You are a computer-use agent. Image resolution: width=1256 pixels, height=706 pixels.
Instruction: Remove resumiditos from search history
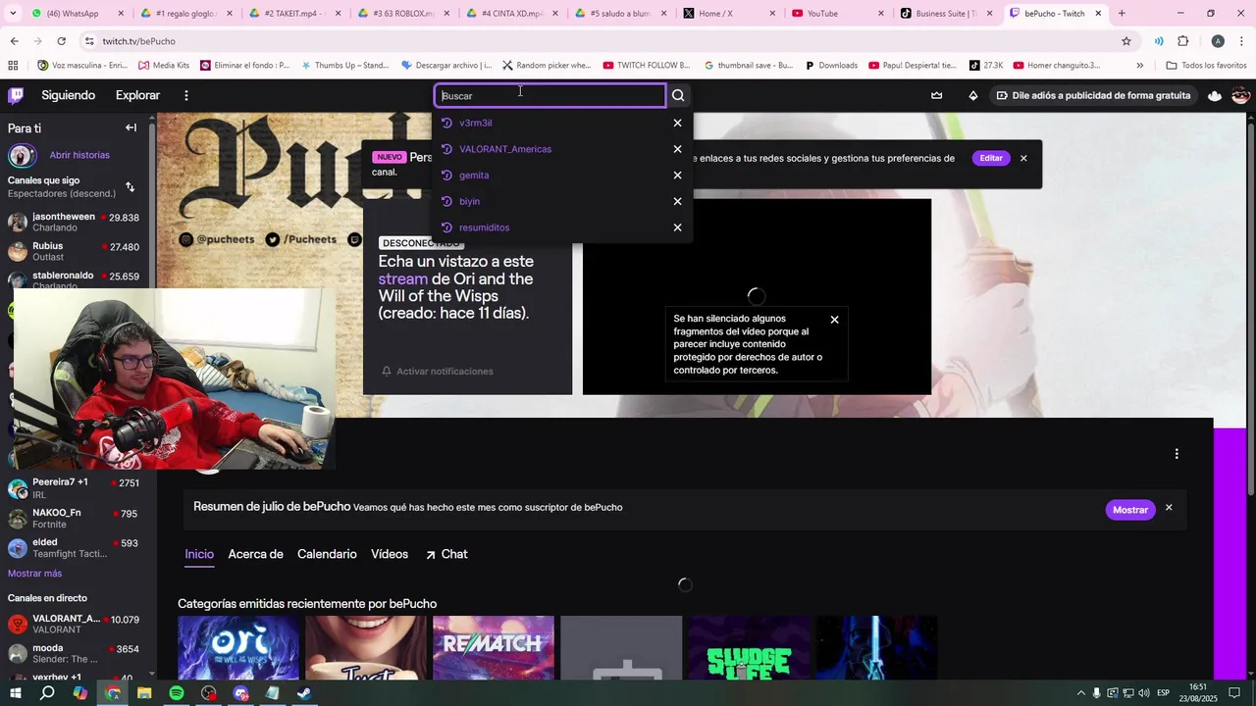click(x=677, y=227)
